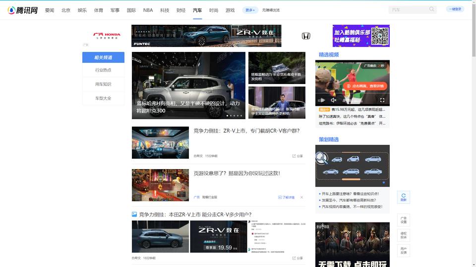Image resolution: width=476 pixels, height=267 pixels.
Task: Open headline 本田ZR-V上市 能分走CR-V多少用户
Action: (x=195, y=214)
